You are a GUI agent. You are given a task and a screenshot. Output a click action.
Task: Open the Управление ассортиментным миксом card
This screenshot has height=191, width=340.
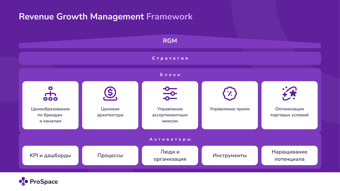point(170,105)
